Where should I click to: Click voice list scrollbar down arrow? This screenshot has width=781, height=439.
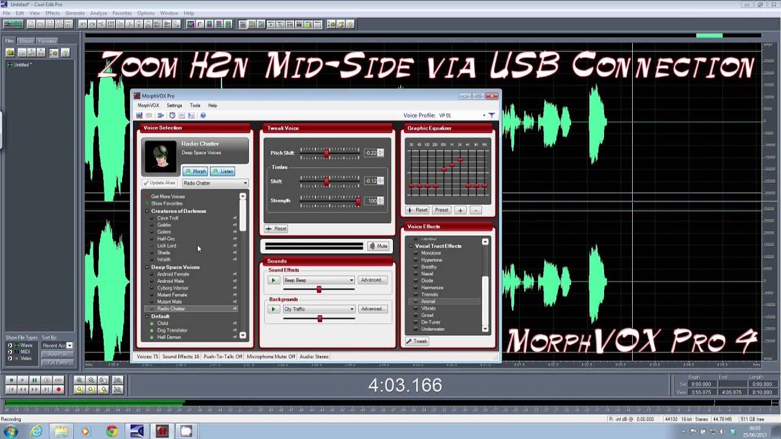point(243,335)
